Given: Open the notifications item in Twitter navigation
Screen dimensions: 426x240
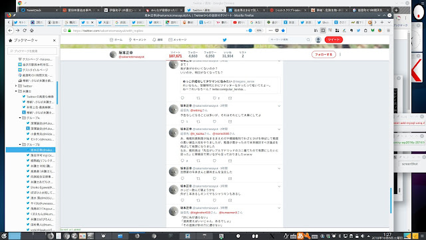Looking at the screenshot, I should pyautogui.click(x=157, y=40).
